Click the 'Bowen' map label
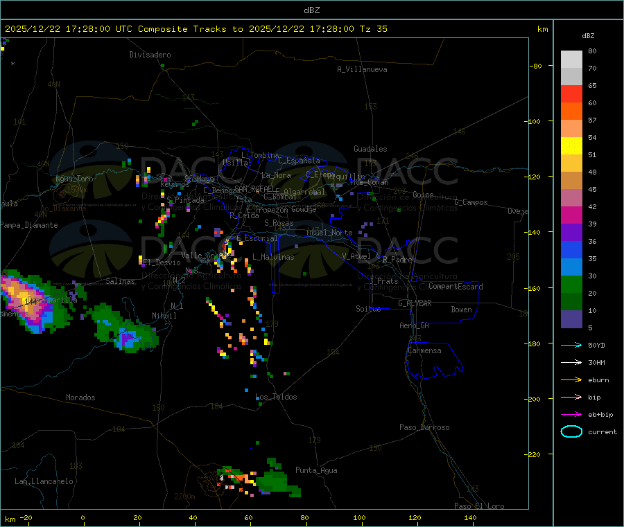The image size is (624, 527). [461, 310]
